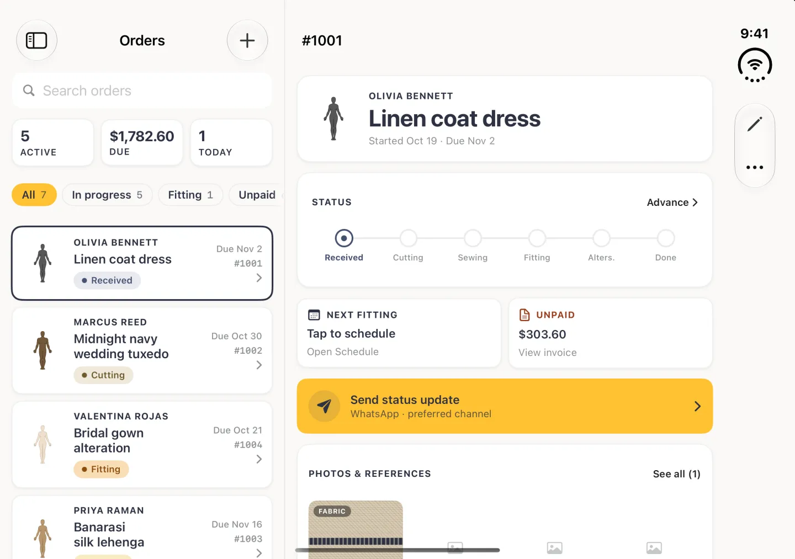Filter by Fitting orders

190,195
